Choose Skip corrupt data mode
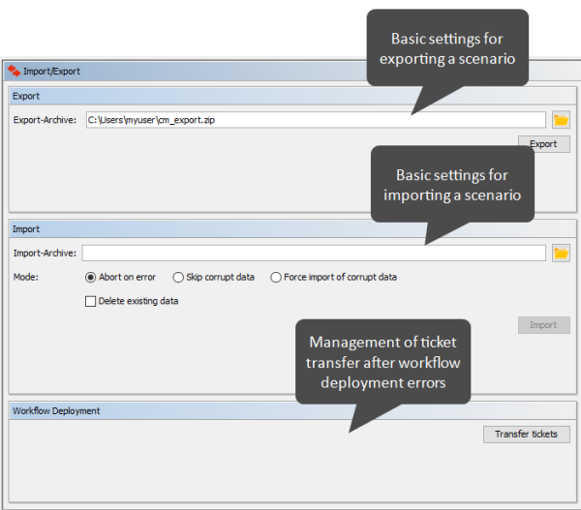Viewport: 581px width, 510px height. point(178,278)
